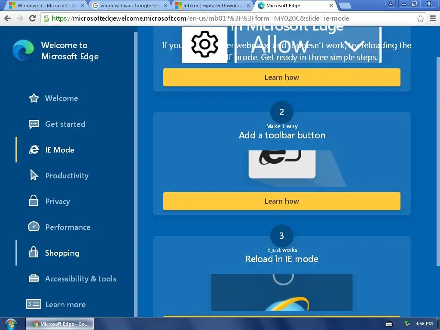Open a new tab with new tab button
440x330 pixels.
[x=345, y=6]
